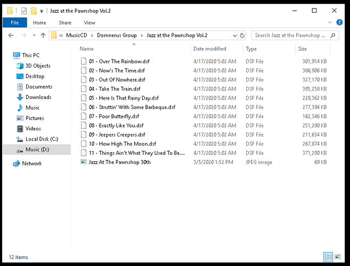350x266 pixels.
Task: Click the folder icon in title bar
Action: click(10, 11)
